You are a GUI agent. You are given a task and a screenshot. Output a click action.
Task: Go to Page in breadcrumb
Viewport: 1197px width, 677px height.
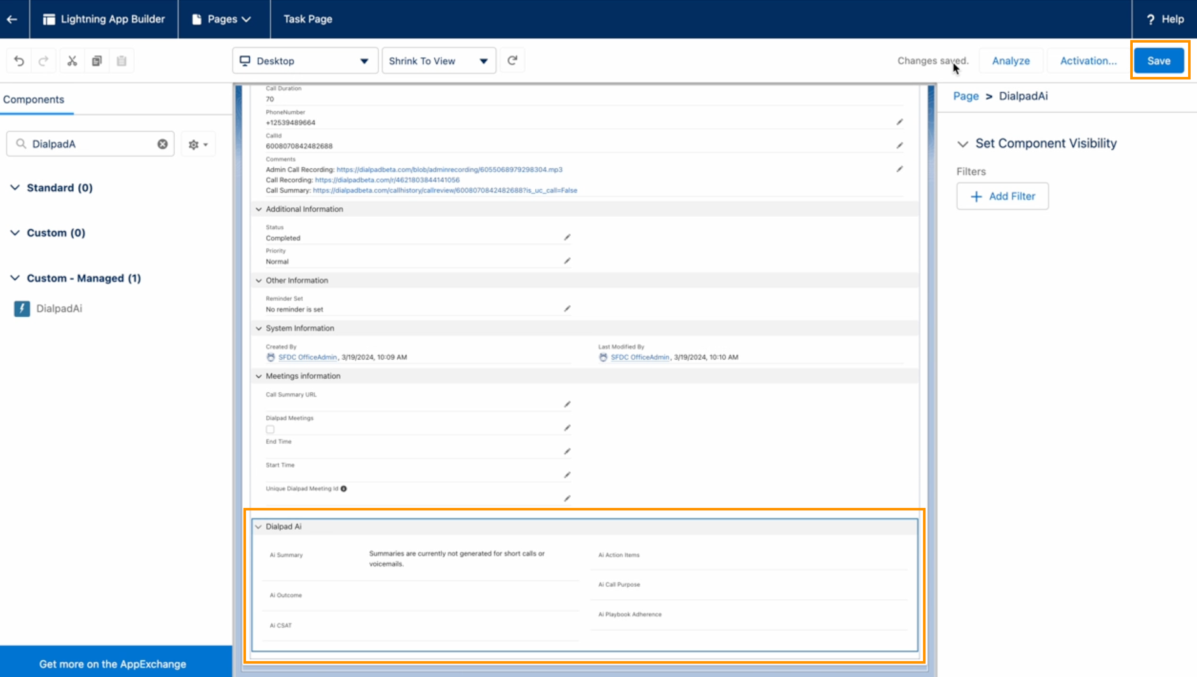point(966,96)
